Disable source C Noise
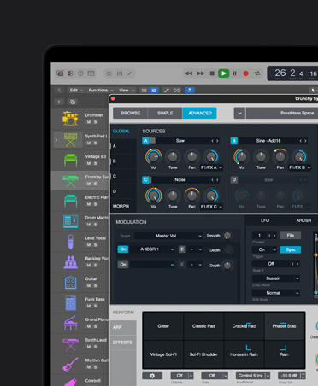 pos(145,179)
